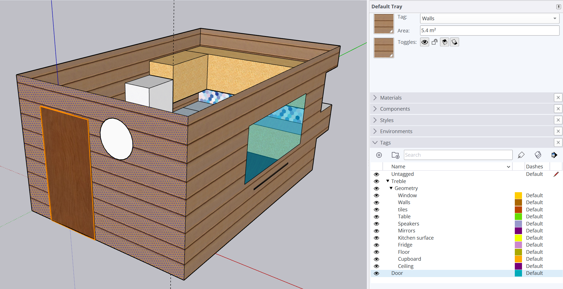
Task: Click the Add Tag plus icon
Action: pyautogui.click(x=379, y=155)
